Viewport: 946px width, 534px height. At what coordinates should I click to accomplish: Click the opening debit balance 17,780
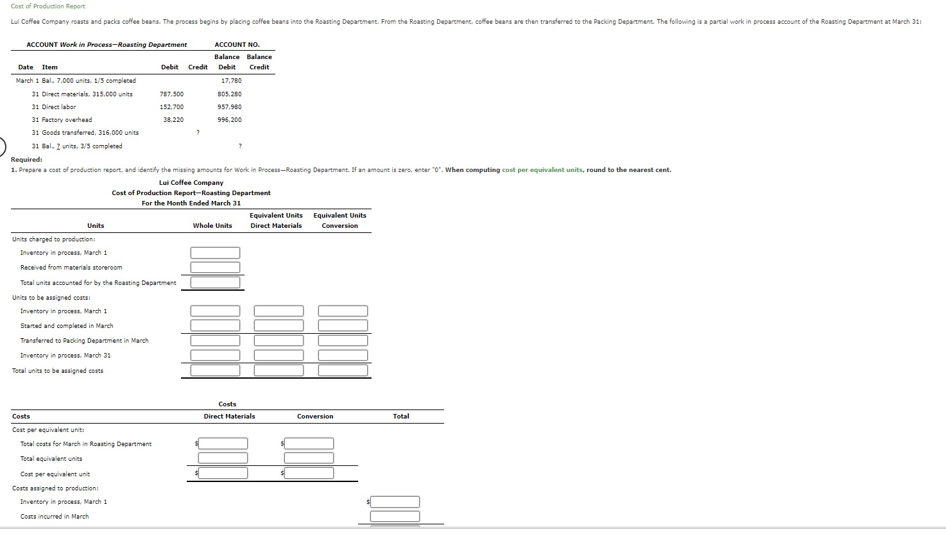[232, 81]
